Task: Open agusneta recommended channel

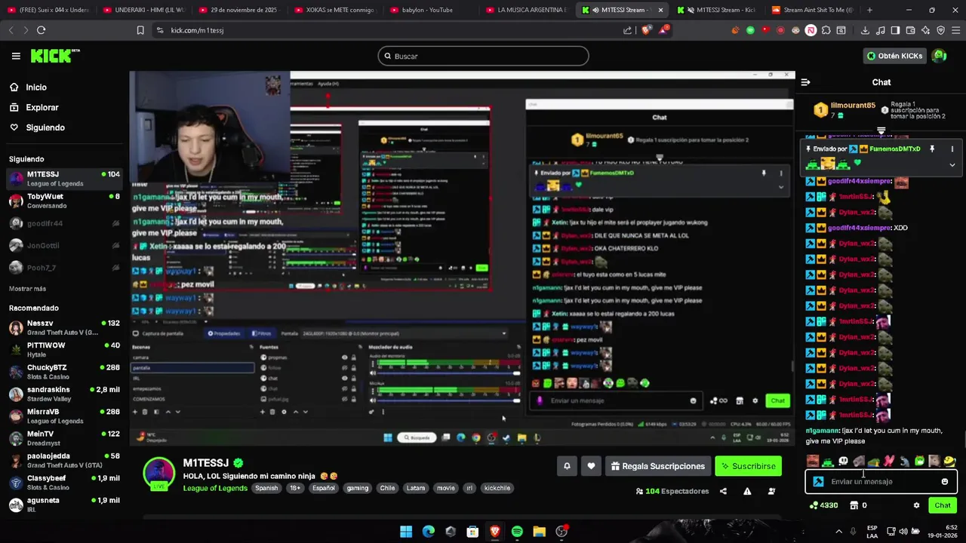Action: pos(64,505)
